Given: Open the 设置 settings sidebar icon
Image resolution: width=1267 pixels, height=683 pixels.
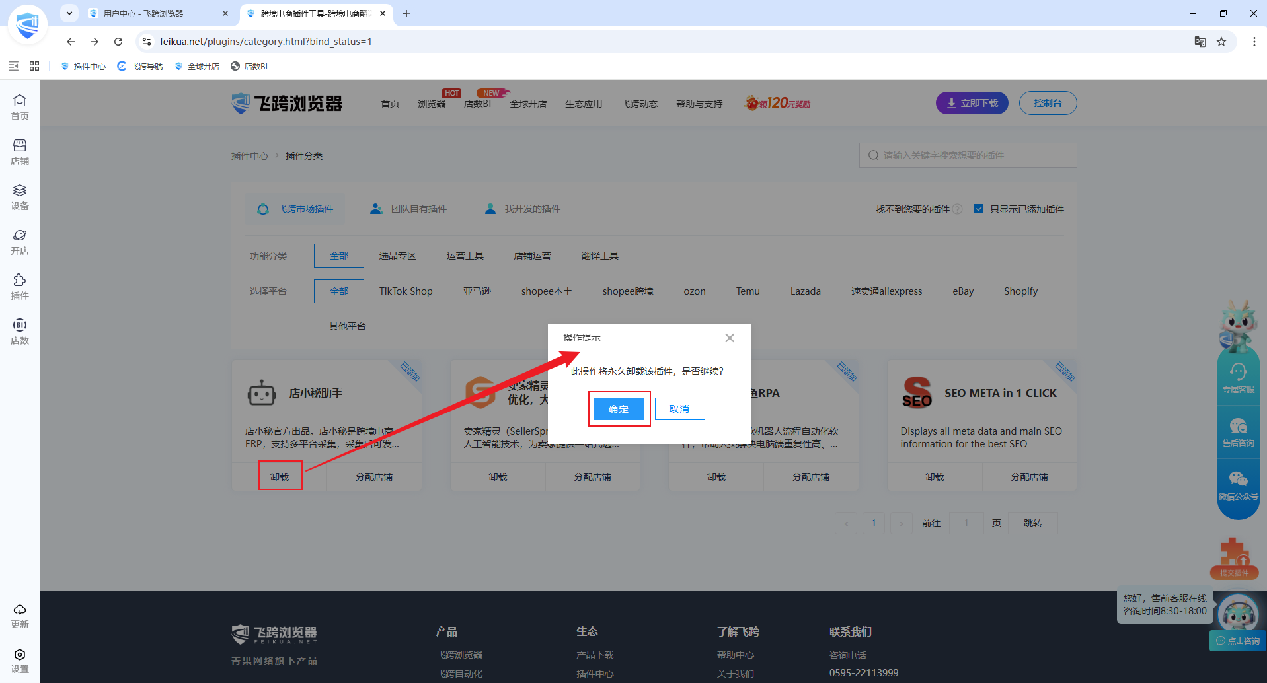Looking at the screenshot, I should click(20, 661).
